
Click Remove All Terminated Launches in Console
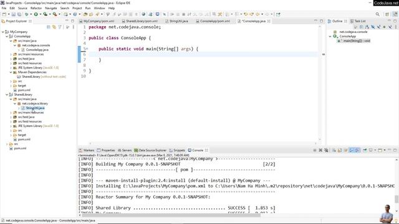(x=326, y=151)
